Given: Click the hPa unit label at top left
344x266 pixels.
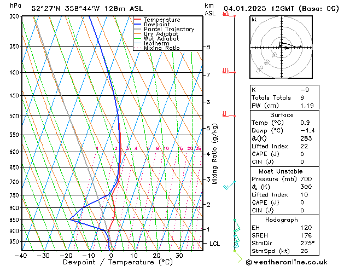Looking at the screenshot, I should (x=15, y=5).
